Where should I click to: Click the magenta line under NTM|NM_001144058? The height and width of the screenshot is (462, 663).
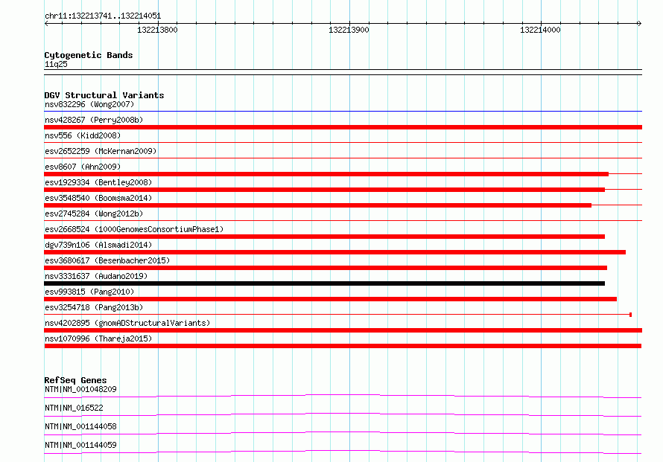(343, 433)
